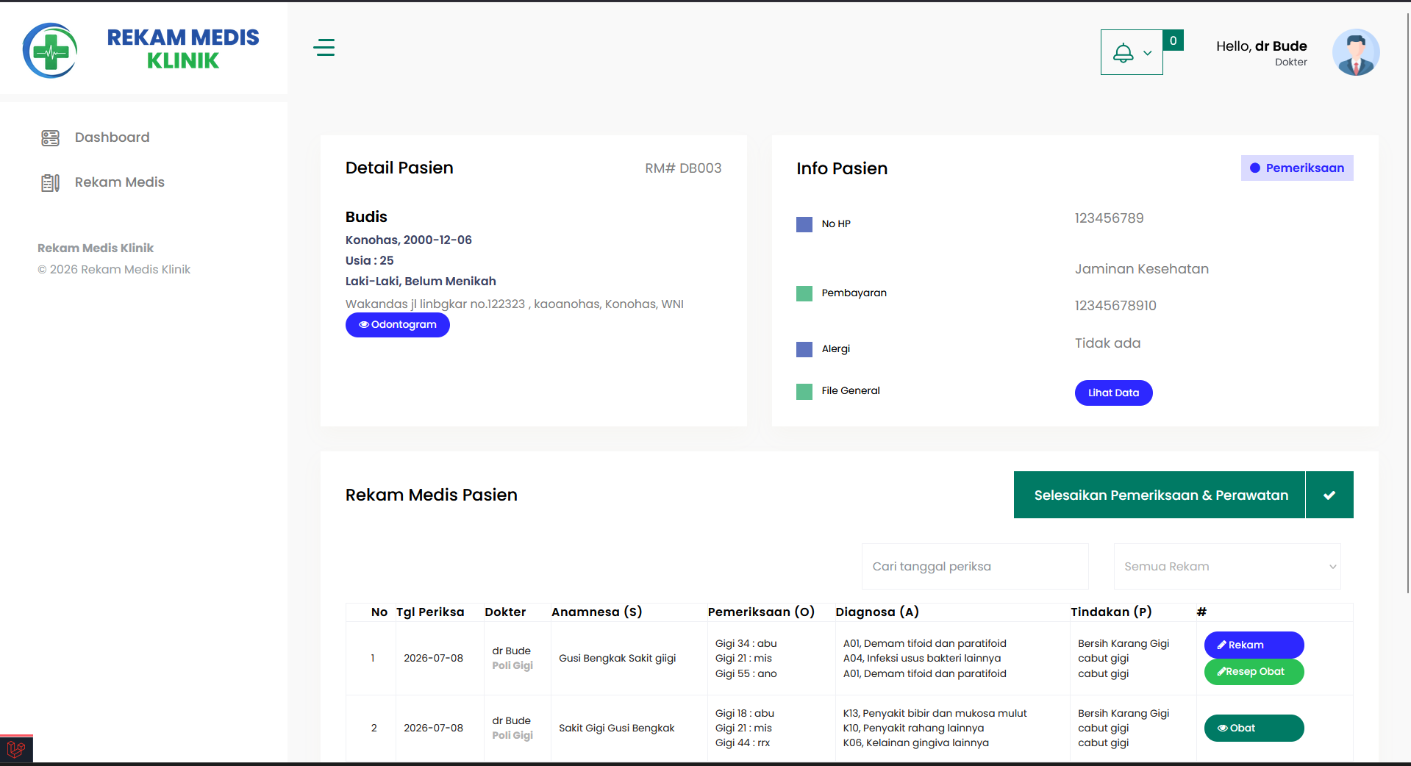Screen dimensions: 1411x766
Task: Click the Pemeriksaan (O) column header
Action: (761, 612)
